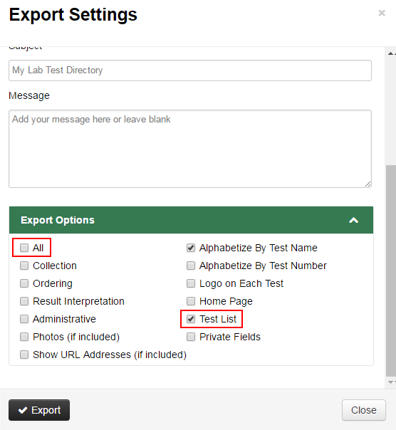Check the Administrative checkbox
The image size is (396, 430).
(x=24, y=319)
